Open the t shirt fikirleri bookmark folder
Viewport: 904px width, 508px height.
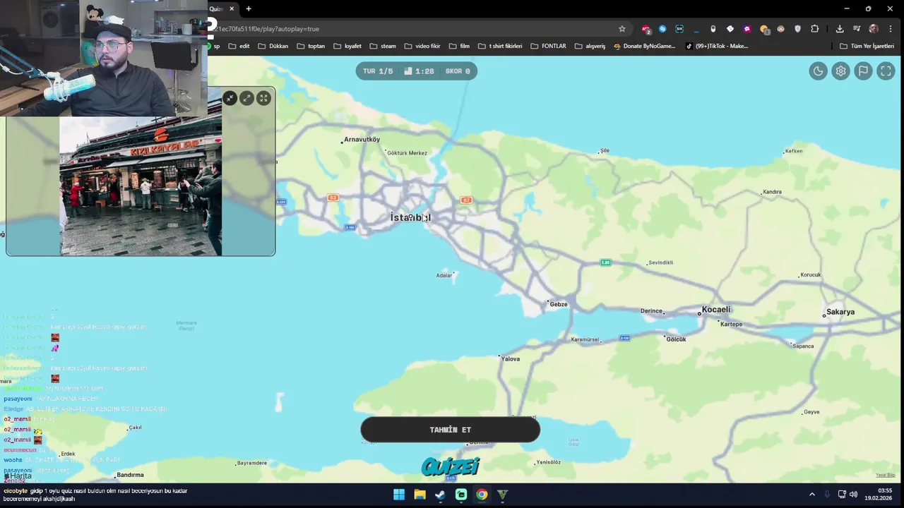point(499,46)
